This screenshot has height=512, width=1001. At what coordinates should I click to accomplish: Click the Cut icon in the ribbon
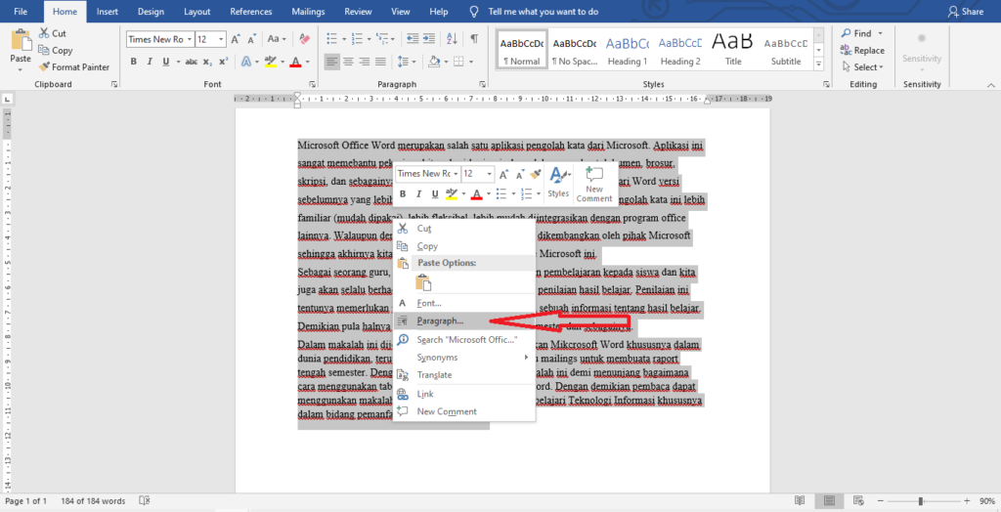click(x=45, y=34)
